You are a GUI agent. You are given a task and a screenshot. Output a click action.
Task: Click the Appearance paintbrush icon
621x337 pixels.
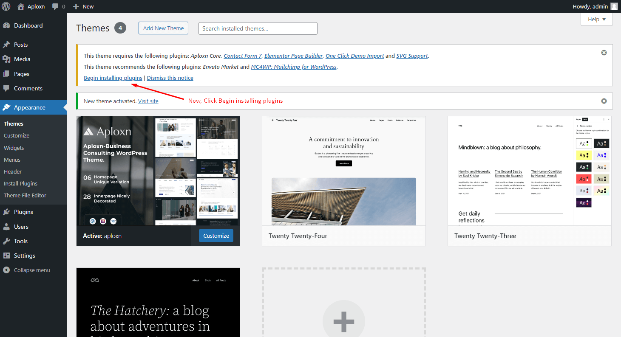pos(6,107)
